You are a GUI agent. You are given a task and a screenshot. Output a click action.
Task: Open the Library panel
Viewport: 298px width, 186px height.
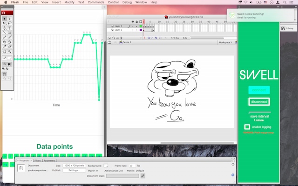coord(288,28)
